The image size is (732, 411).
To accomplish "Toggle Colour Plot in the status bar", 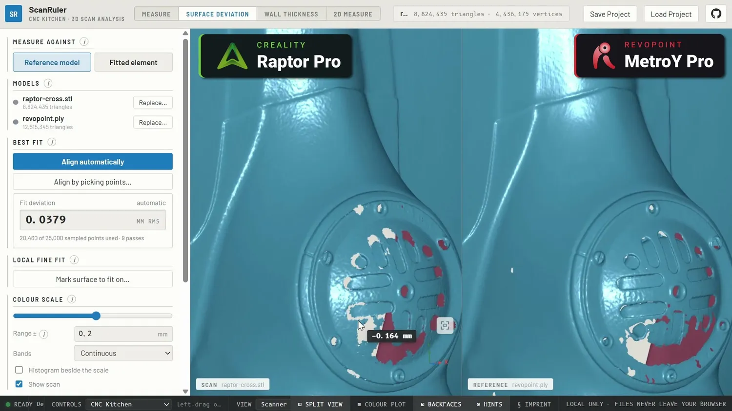I will [381, 404].
